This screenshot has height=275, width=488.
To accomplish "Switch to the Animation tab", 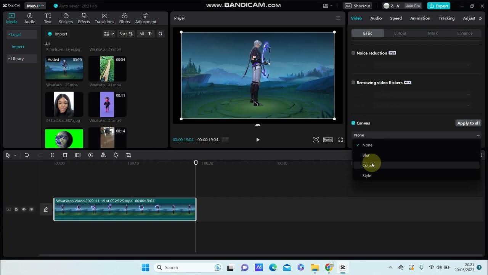I will pos(420,18).
